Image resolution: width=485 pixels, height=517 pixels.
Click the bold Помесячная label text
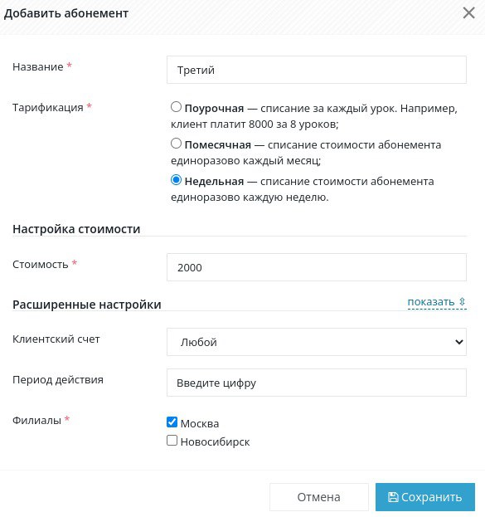pos(218,144)
